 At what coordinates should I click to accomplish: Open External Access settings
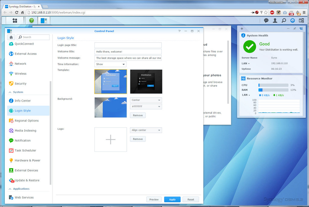[28, 54]
